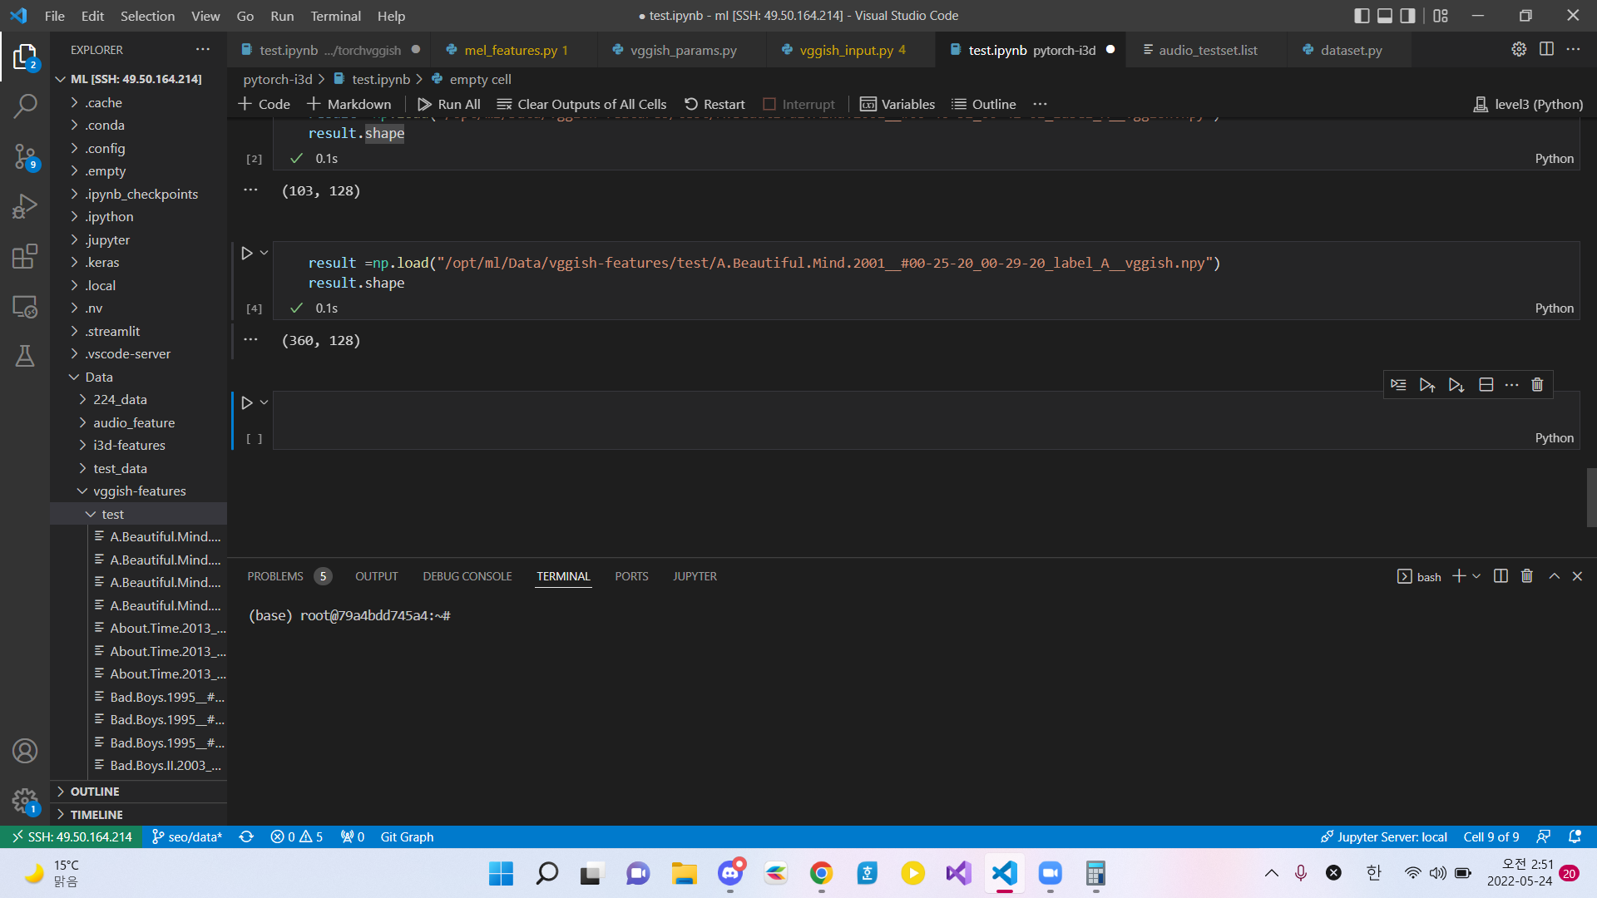Maximize the panel with chevron
The height and width of the screenshot is (898, 1597).
pos(1553,575)
